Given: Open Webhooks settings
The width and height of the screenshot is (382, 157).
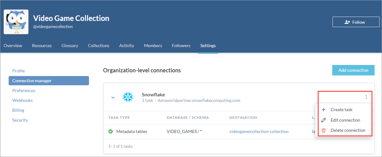Looking at the screenshot, I should click(x=23, y=100).
